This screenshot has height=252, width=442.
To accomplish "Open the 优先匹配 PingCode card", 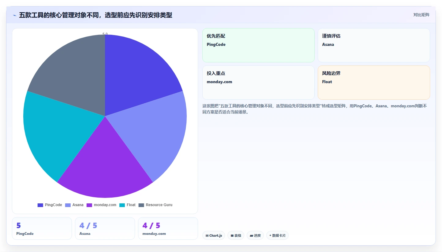I will (258, 45).
